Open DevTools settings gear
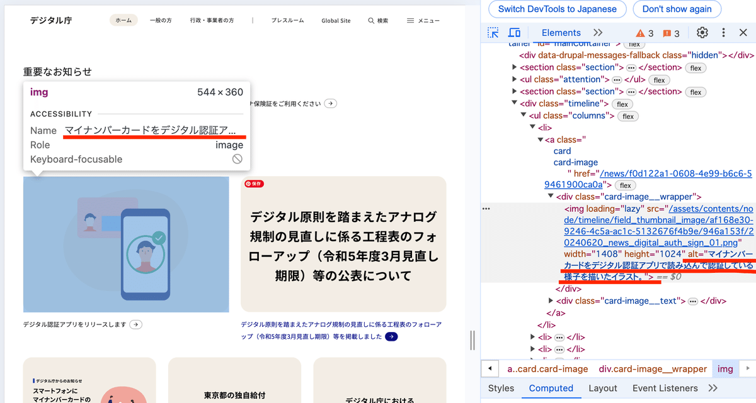 702,33
